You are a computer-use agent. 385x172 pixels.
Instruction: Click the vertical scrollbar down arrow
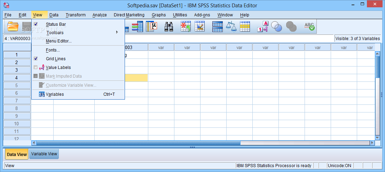(377, 138)
